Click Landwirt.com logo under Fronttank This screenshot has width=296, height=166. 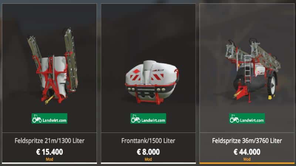148,118
